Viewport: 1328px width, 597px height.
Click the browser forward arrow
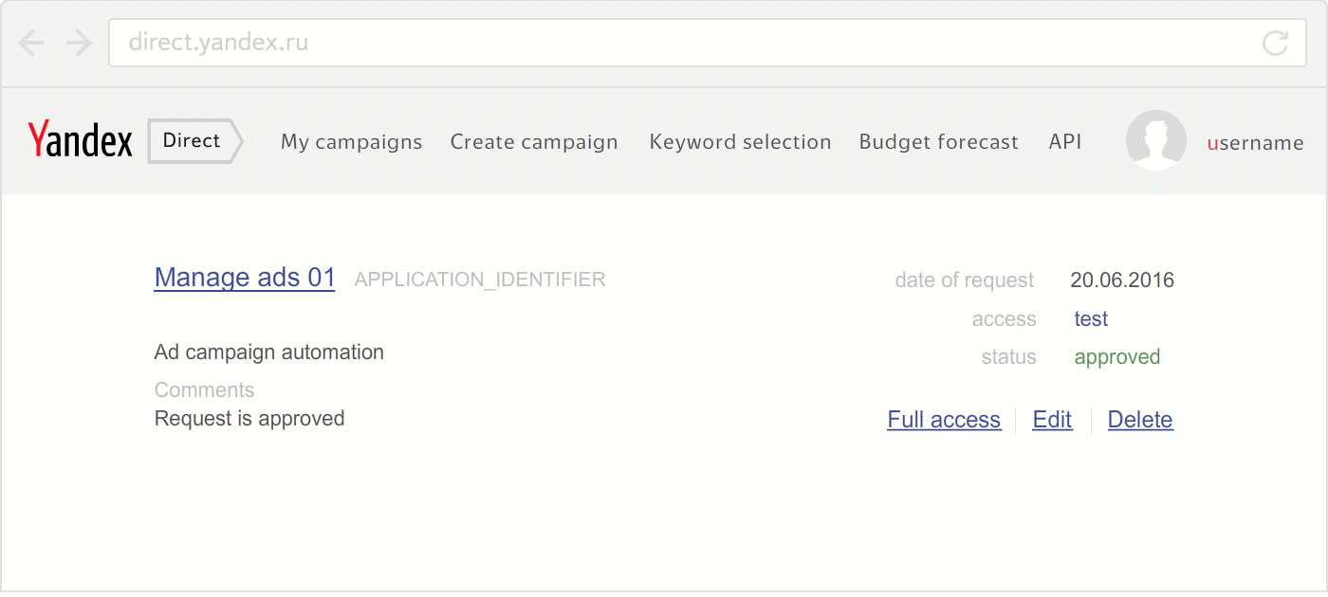[x=79, y=43]
